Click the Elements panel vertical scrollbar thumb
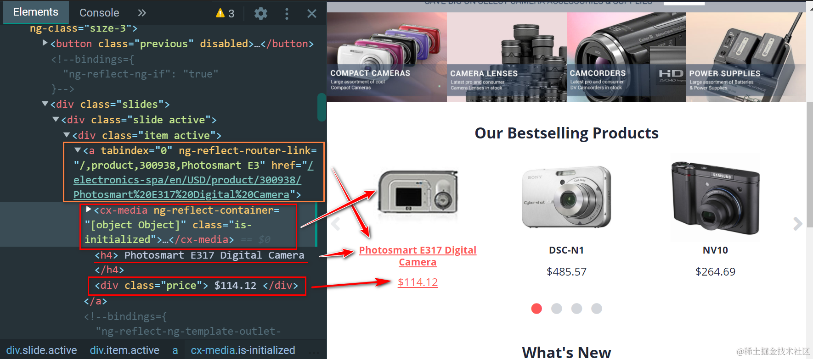Viewport: 813px width, 359px height. [322, 107]
